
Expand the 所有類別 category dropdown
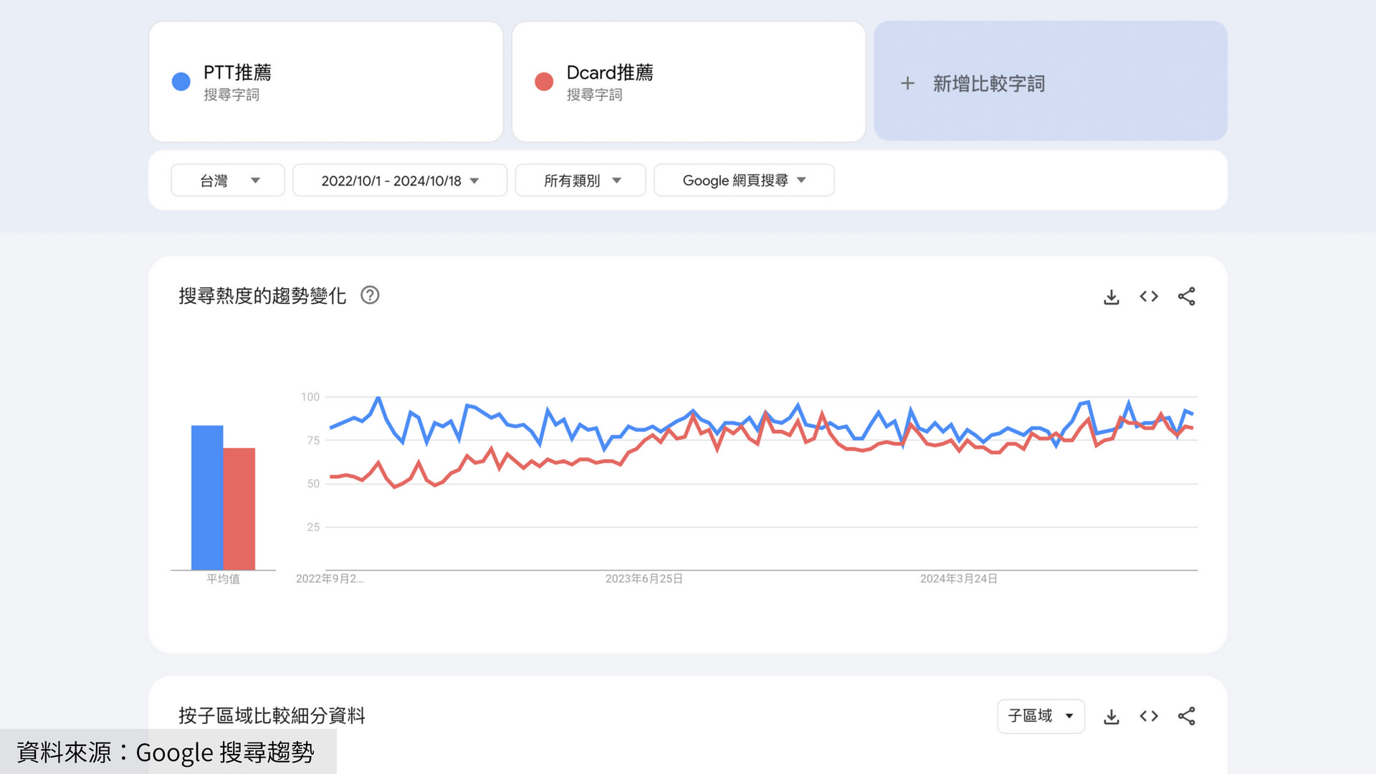[x=580, y=181]
